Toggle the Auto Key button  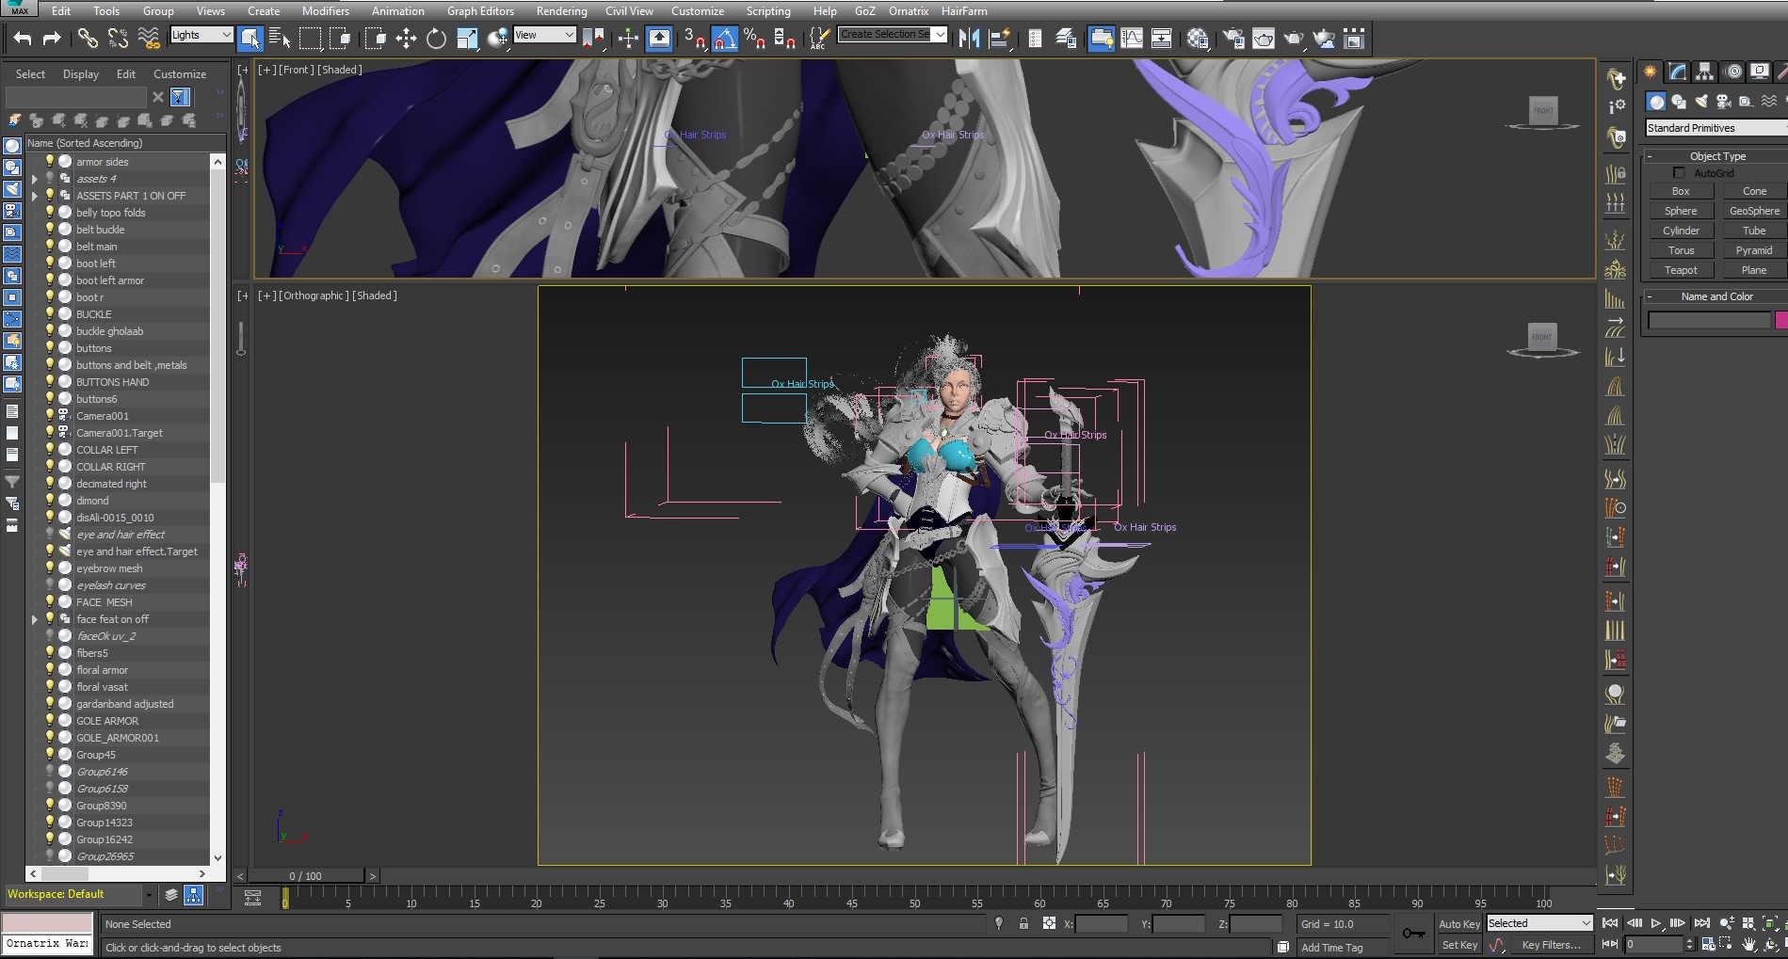[1458, 924]
